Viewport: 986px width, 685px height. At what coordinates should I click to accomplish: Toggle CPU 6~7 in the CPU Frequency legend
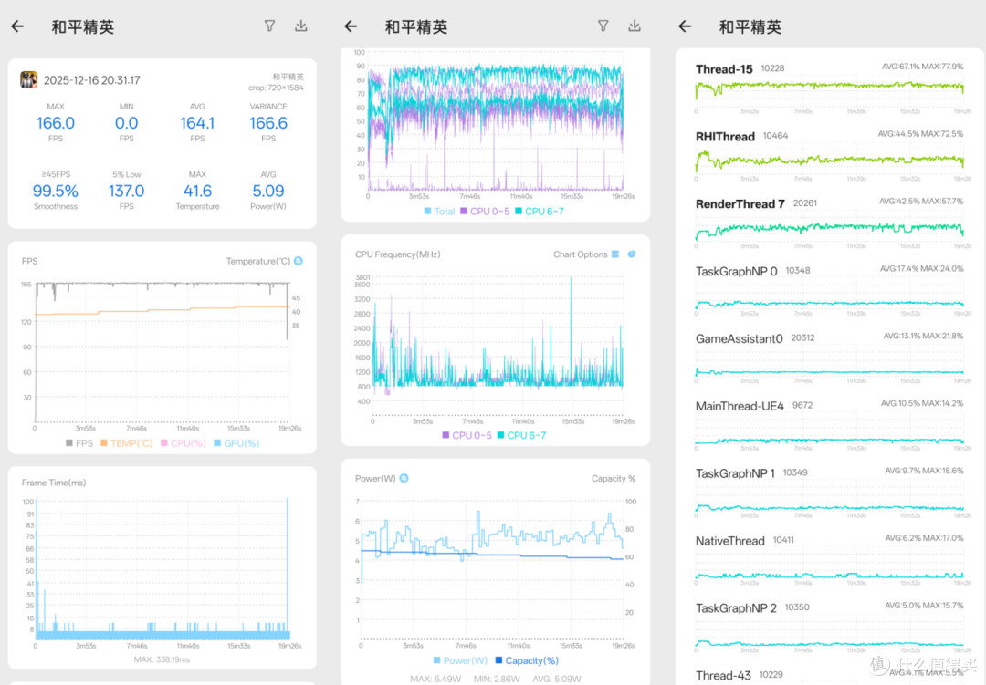click(522, 435)
